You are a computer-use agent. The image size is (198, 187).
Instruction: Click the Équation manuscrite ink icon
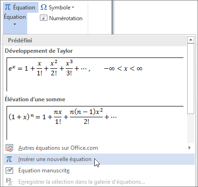[9, 171]
